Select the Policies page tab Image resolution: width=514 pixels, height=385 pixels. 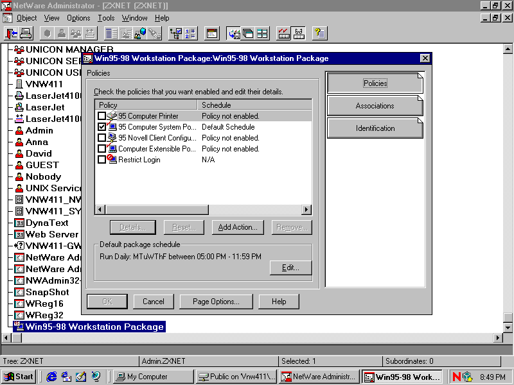click(375, 83)
